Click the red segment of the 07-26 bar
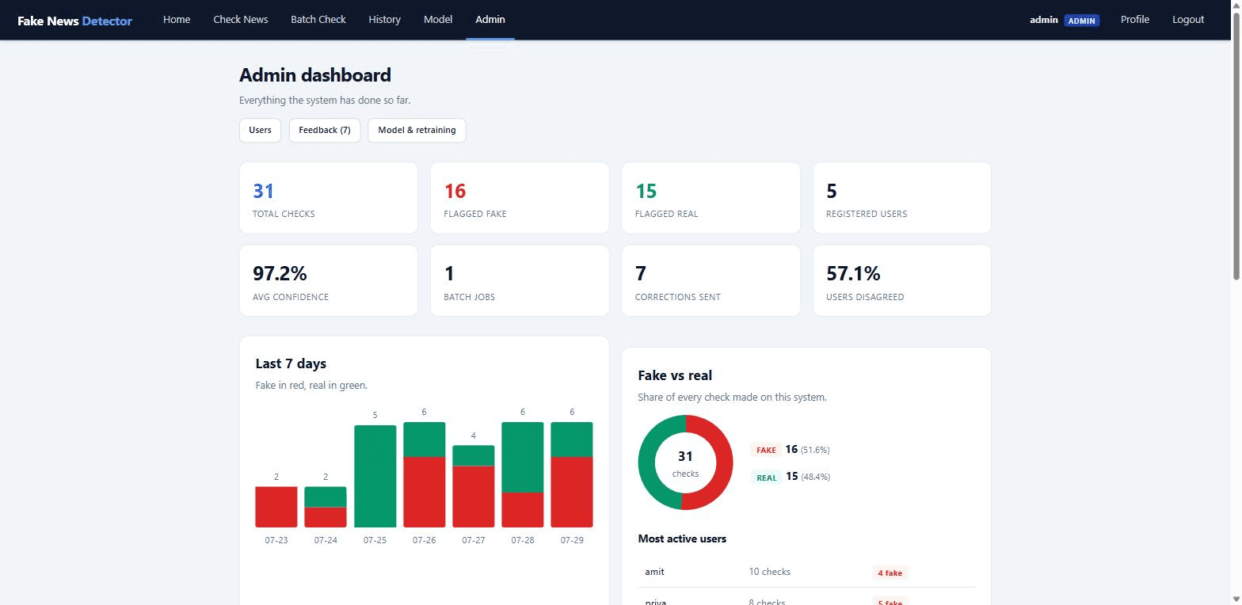 [425, 492]
